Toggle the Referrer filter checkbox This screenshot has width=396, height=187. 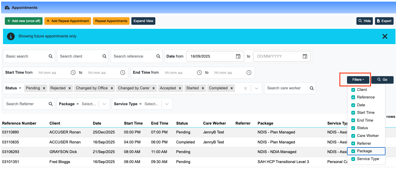click(x=353, y=143)
